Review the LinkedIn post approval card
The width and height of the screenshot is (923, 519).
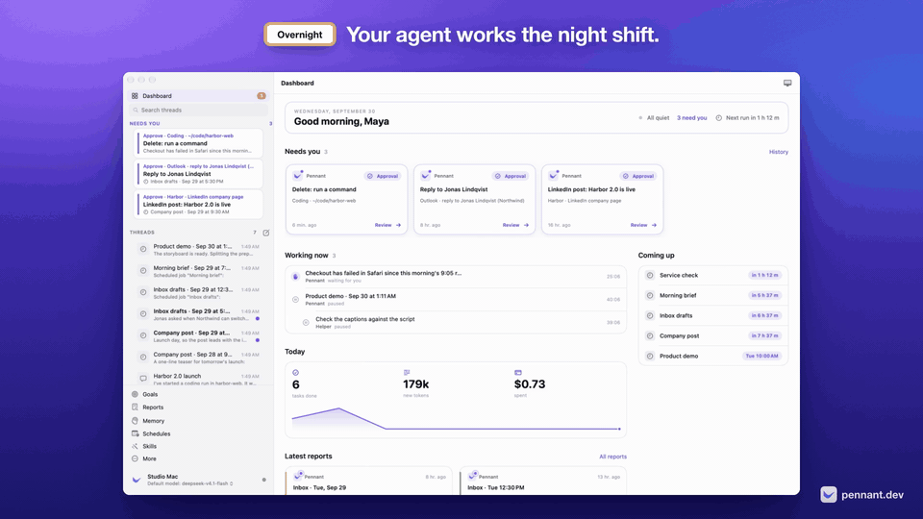(x=643, y=225)
